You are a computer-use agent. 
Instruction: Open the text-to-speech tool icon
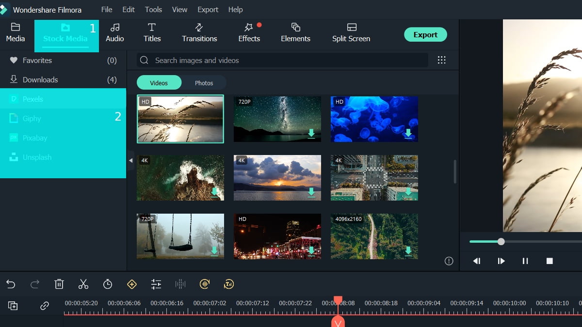[229, 284]
